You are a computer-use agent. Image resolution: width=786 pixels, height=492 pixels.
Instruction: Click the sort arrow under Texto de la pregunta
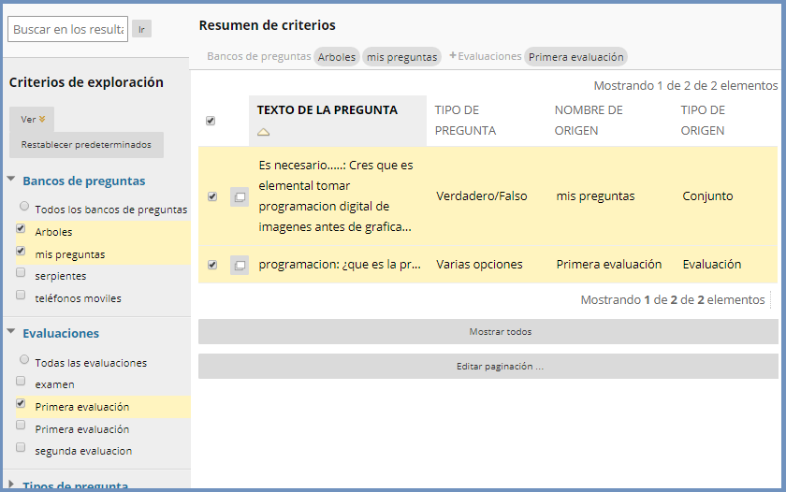[264, 132]
